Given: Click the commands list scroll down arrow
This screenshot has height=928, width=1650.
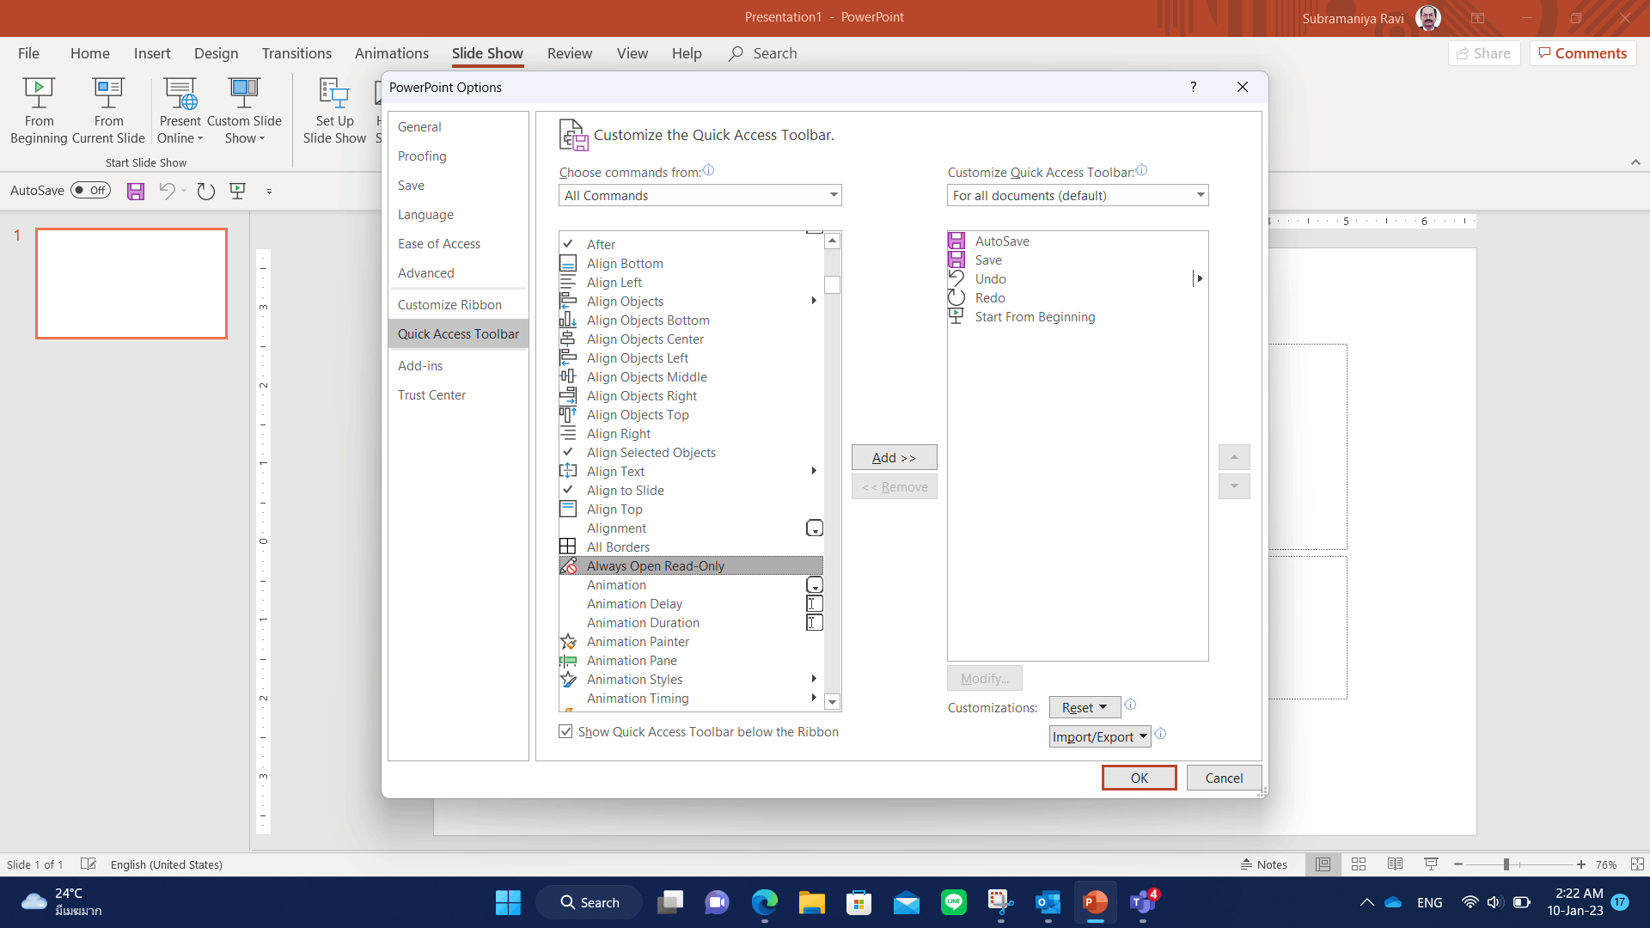Looking at the screenshot, I should (x=832, y=702).
